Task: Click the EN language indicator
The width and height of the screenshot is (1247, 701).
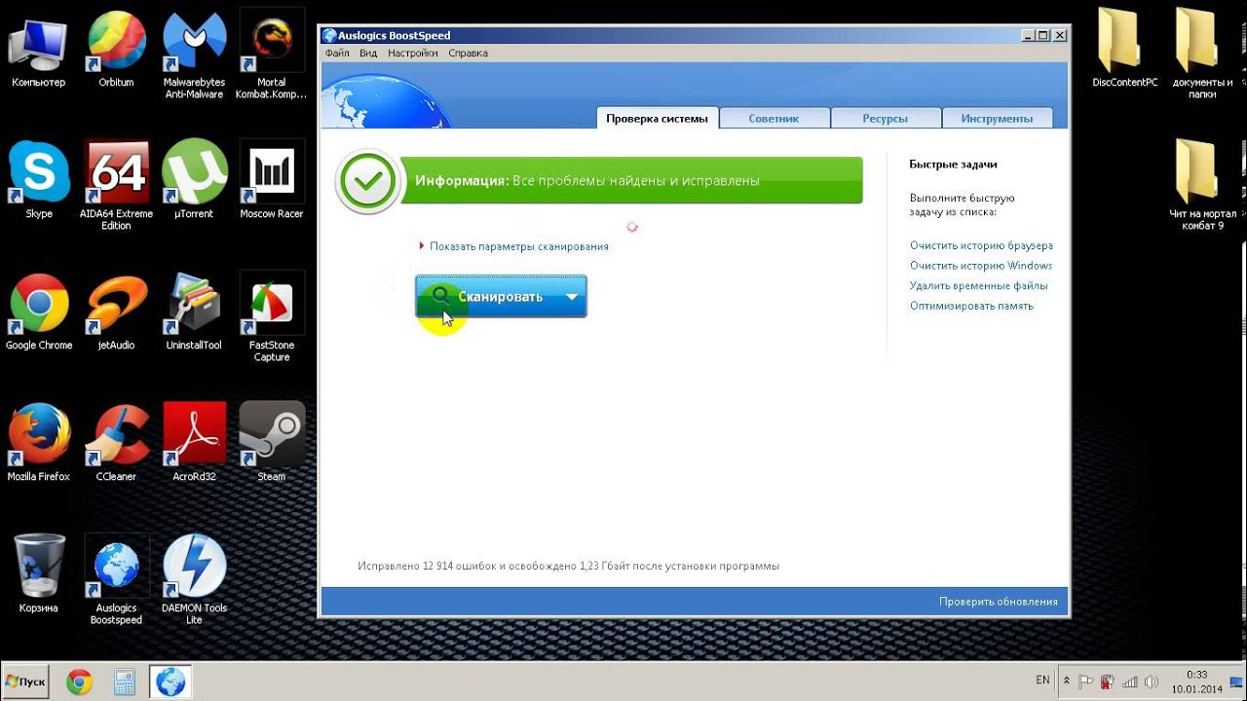Action: click(1042, 680)
